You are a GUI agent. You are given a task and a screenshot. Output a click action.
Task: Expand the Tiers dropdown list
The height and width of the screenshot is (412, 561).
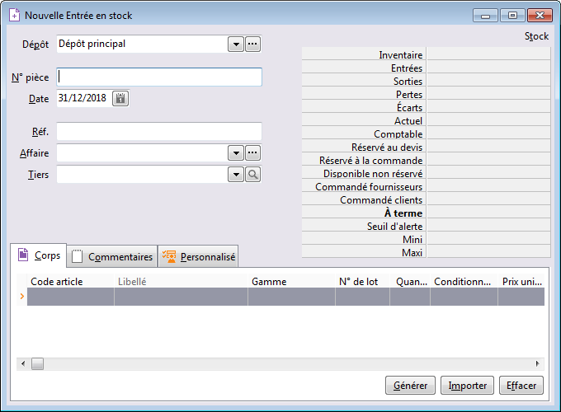click(236, 175)
